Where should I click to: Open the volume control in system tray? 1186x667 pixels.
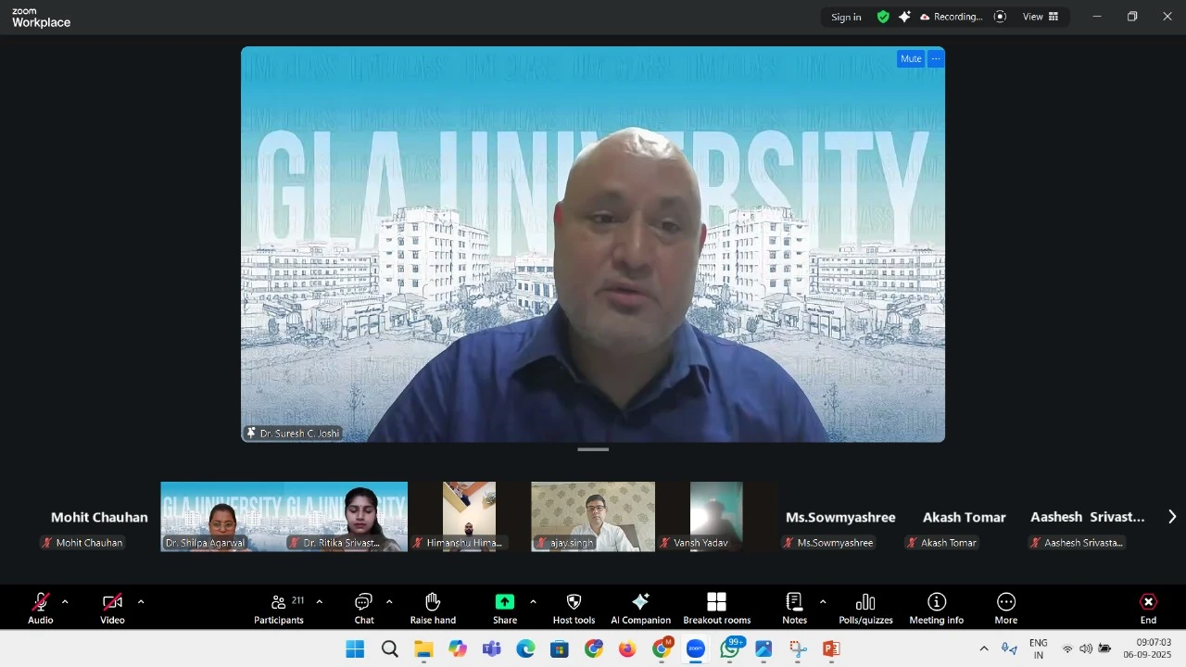click(1086, 648)
